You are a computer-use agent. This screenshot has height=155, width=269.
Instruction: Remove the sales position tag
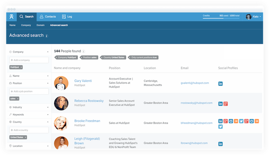tap(18, 99)
